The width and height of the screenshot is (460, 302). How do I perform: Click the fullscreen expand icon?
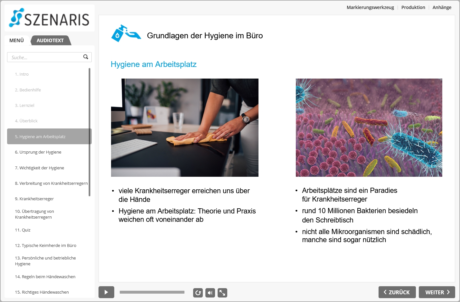coord(222,293)
